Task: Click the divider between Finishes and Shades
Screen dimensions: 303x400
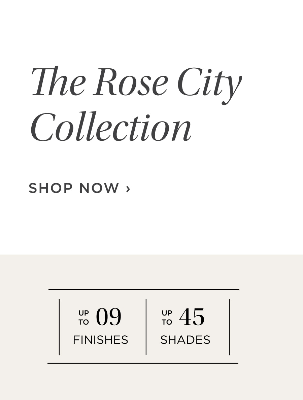Action: (x=146, y=327)
